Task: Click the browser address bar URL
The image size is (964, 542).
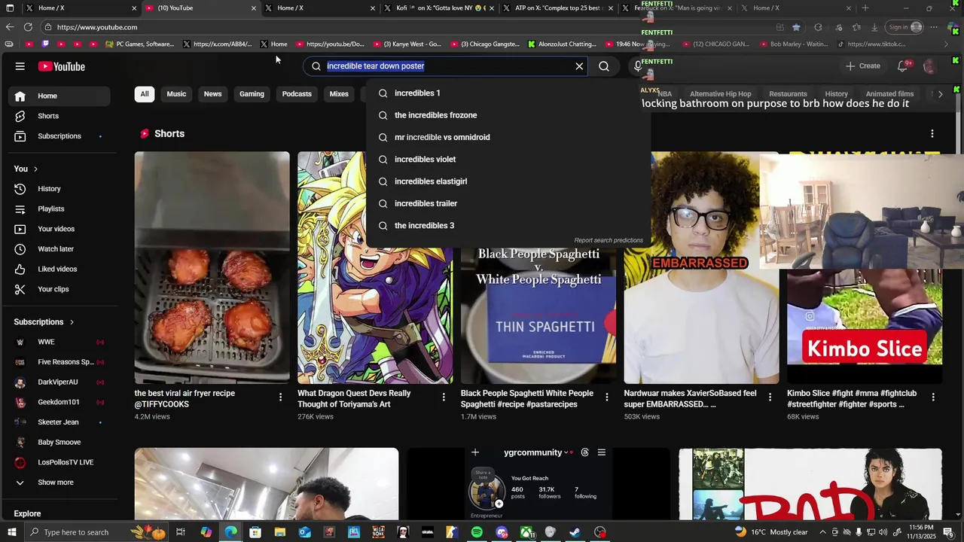Action: click(x=97, y=27)
